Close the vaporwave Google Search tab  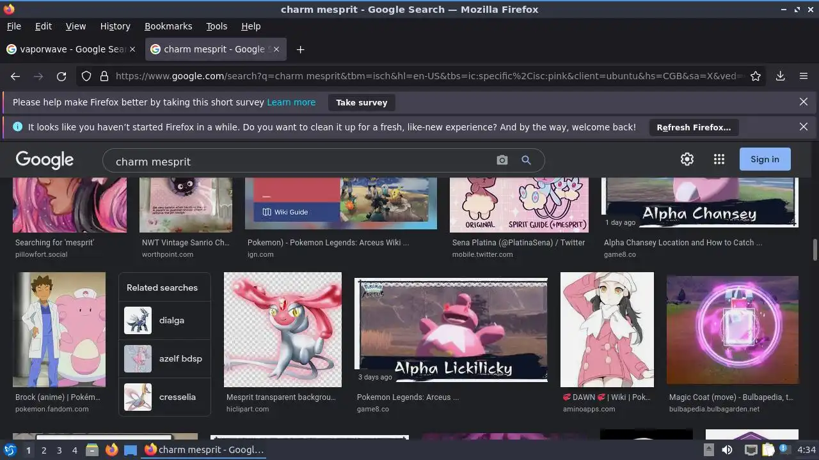click(x=132, y=49)
